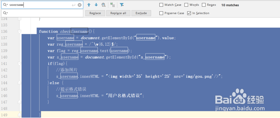Enable the Preserve Case checkbox
This screenshot has height=118, width=280.
click(161, 13)
